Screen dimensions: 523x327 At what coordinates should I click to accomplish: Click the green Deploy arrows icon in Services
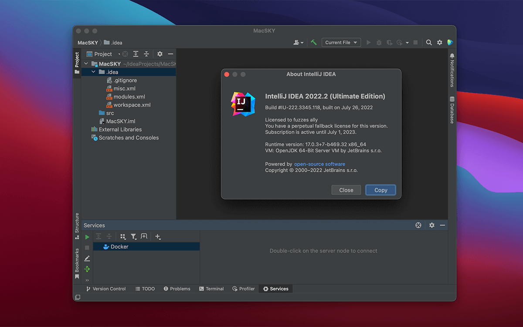tap(87, 269)
